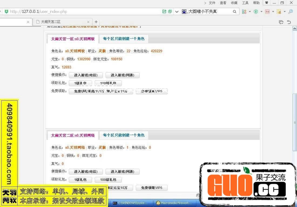Click the screenshot capture toolbar icon
Viewport: 297px width, 207px height.
pyautogui.click(x=279, y=12)
